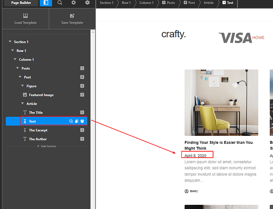
Task: Select The Excerpt element in the tree
Action: pos(38,130)
